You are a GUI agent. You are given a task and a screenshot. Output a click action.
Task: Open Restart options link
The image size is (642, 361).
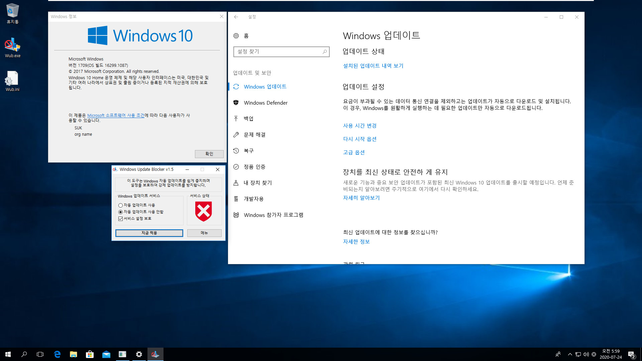(x=360, y=139)
